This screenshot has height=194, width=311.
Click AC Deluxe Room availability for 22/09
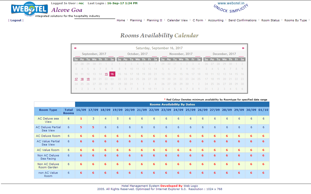[154, 136]
